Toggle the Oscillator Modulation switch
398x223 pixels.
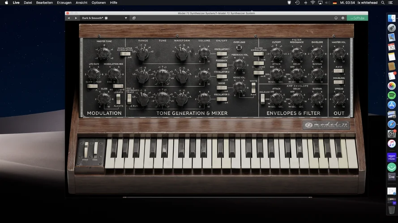click(x=125, y=54)
